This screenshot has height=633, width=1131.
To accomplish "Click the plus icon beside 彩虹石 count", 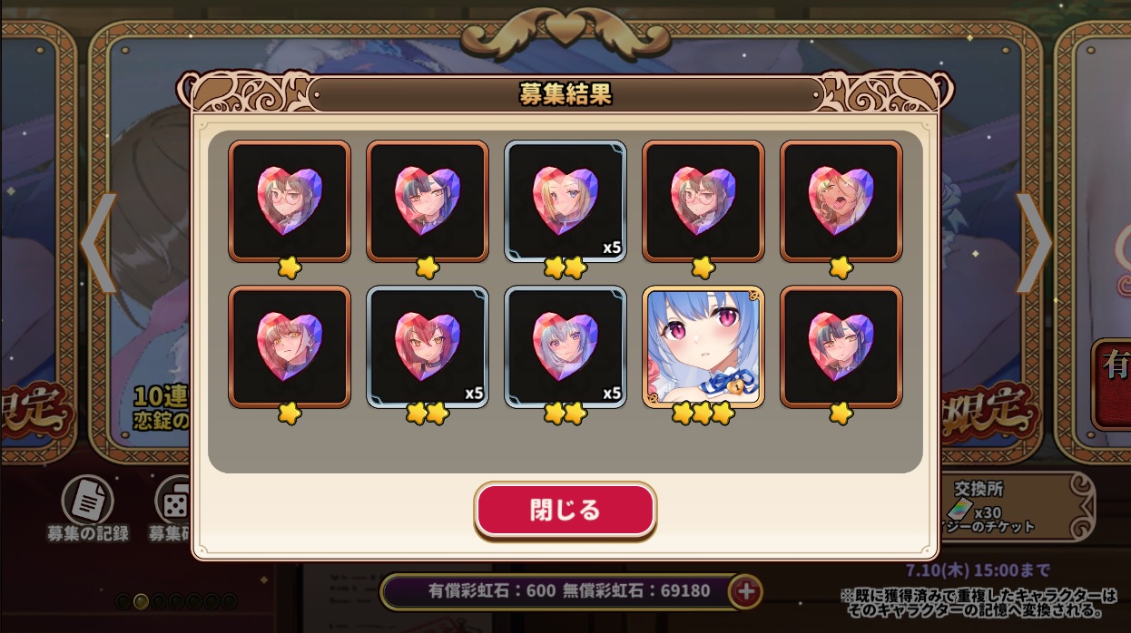I will point(745,591).
